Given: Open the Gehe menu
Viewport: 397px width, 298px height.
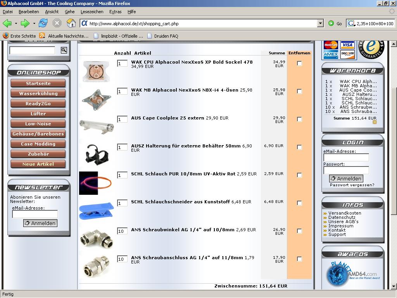Looking at the screenshot, I should [x=69, y=12].
